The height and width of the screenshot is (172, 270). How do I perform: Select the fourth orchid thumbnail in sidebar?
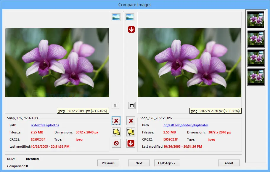point(256,77)
